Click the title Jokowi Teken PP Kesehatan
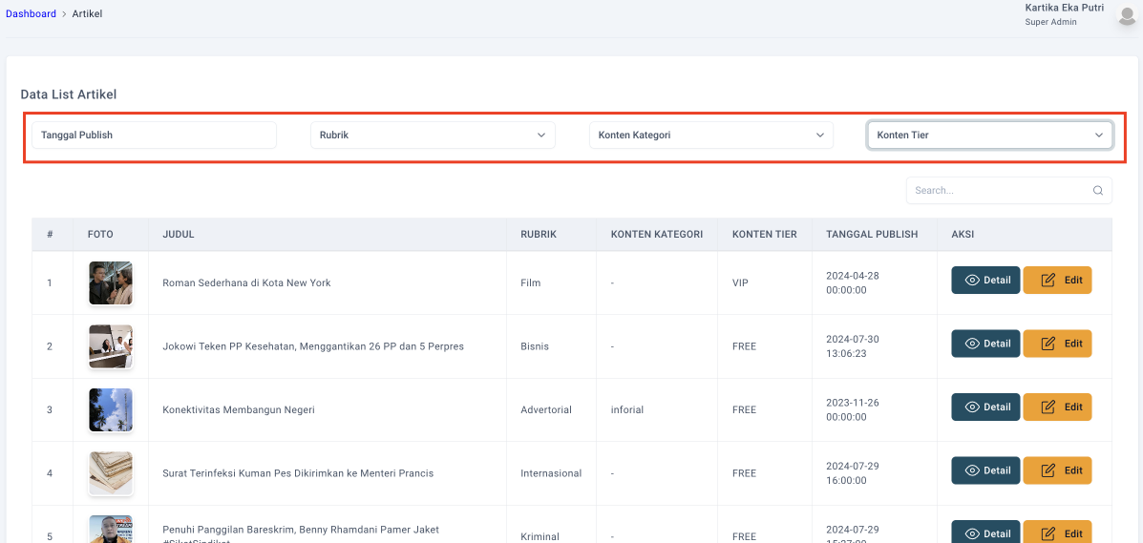This screenshot has width=1143, height=543. (313, 346)
